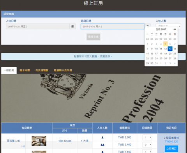Screen dimensions: 187x153
Task: Open the 睡到飽不含早餐 tab
Action: [x=63, y=70]
